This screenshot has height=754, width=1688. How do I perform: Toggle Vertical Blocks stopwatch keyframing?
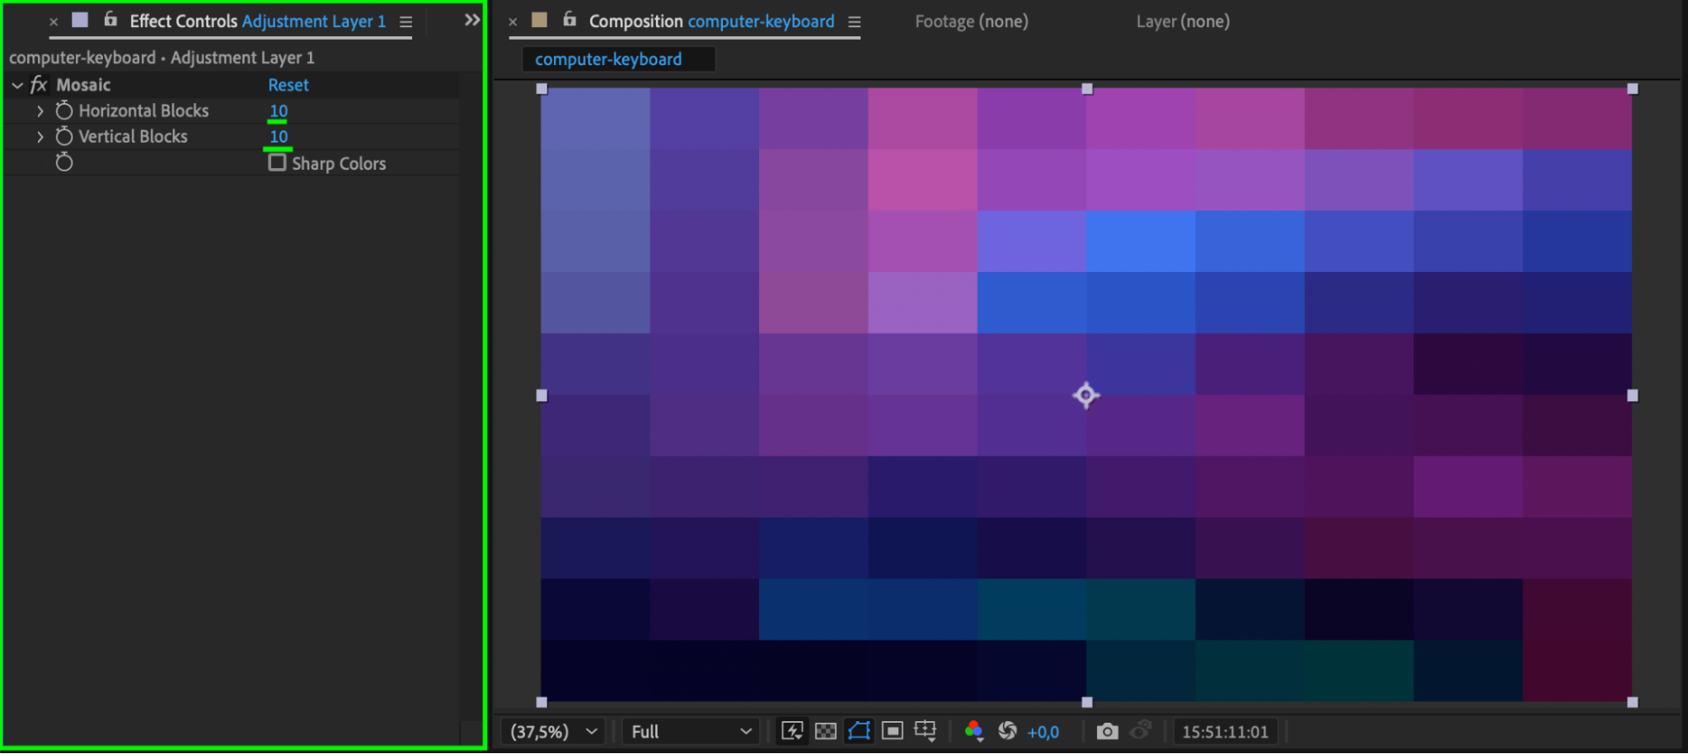point(64,136)
